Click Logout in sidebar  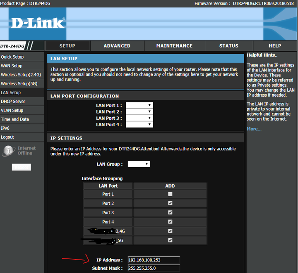coord(22,137)
